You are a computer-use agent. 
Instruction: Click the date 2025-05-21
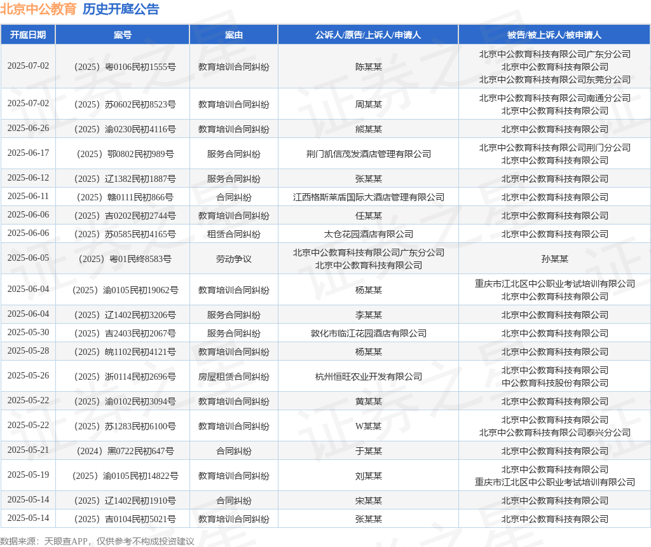point(28,450)
